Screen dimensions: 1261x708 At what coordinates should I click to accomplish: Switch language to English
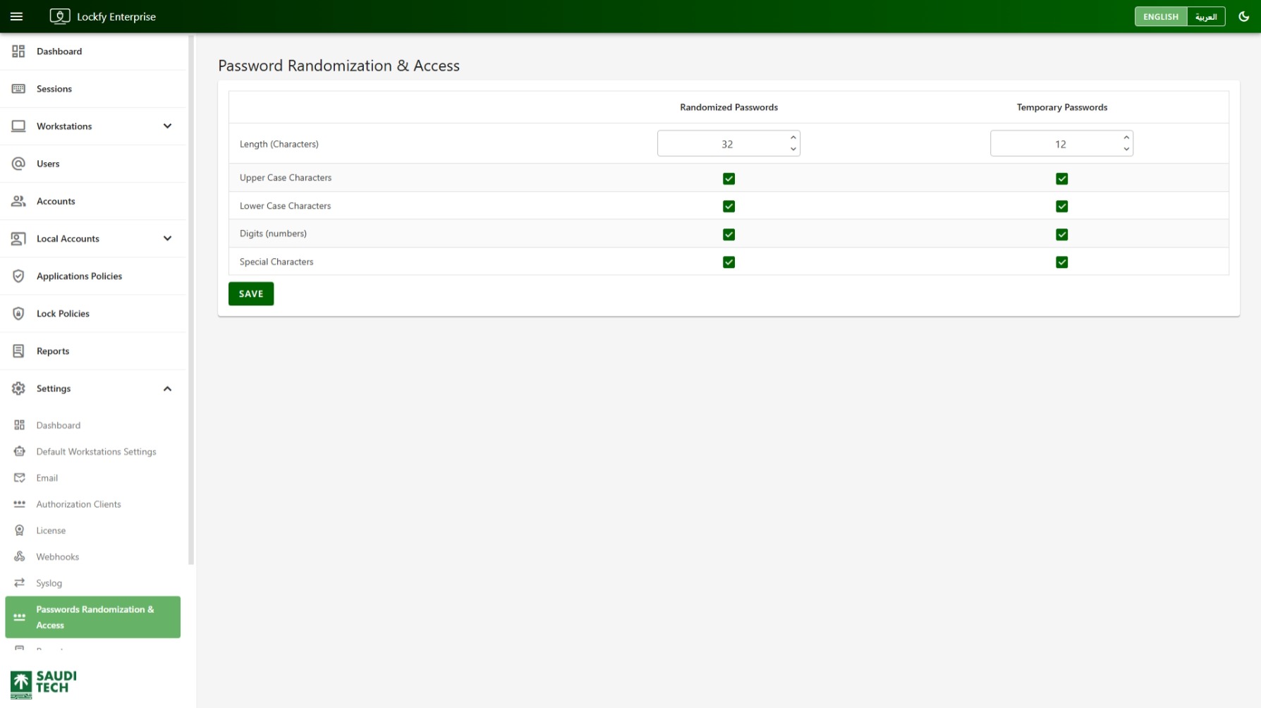pos(1161,16)
